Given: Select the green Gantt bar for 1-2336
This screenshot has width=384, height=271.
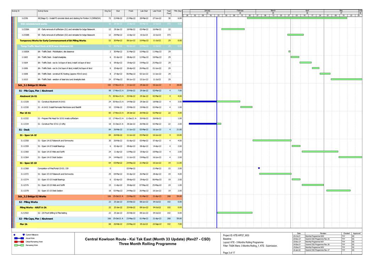Looking at the screenshot, I should point(297,18).
